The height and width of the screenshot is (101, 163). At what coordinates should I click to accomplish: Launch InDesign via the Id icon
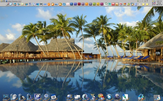102,4
